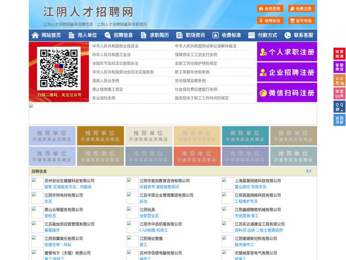The image size is (346, 260).
Task: Open 求职简历 menu item
Action: [x=160, y=35]
